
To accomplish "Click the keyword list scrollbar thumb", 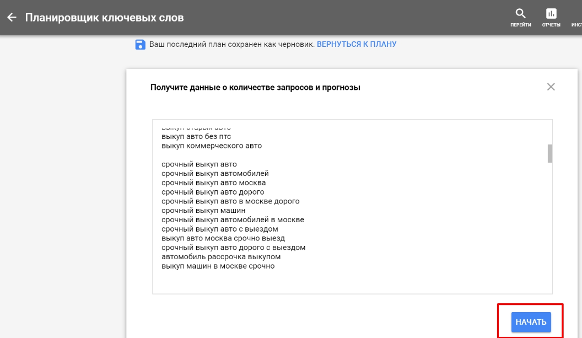I will coord(549,153).
